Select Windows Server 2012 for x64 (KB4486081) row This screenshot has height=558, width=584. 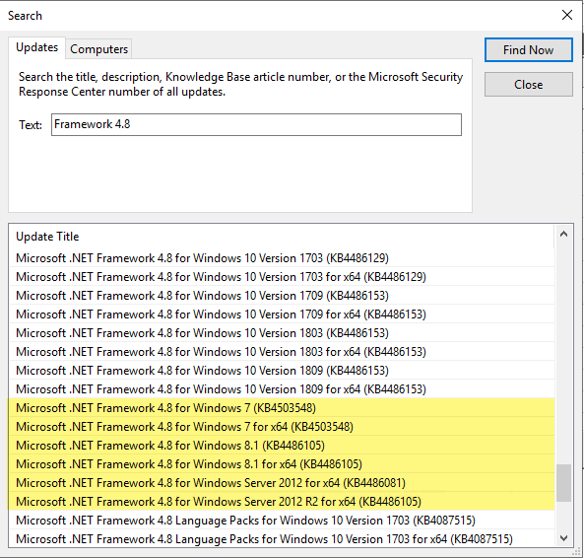point(282,483)
